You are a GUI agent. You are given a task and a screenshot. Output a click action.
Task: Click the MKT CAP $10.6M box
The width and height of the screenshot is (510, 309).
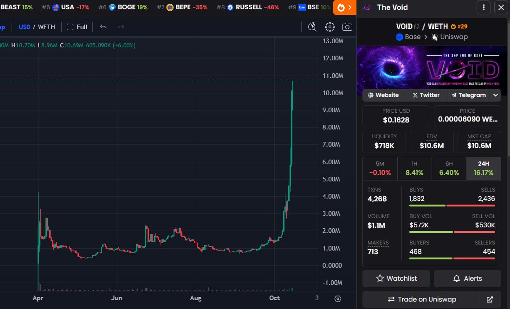[479, 142]
